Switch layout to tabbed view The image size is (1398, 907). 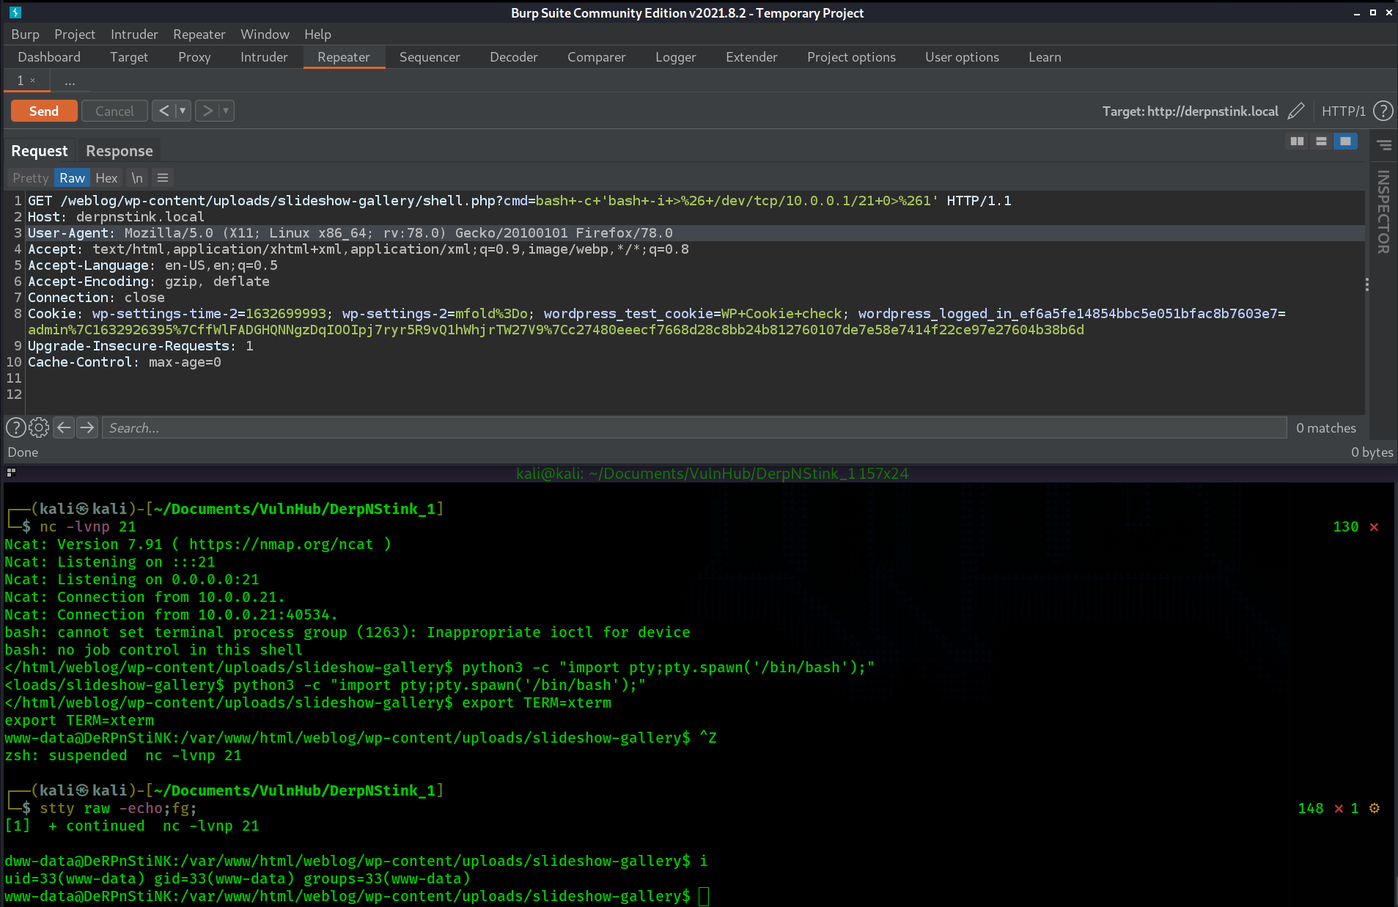[x=1345, y=141]
